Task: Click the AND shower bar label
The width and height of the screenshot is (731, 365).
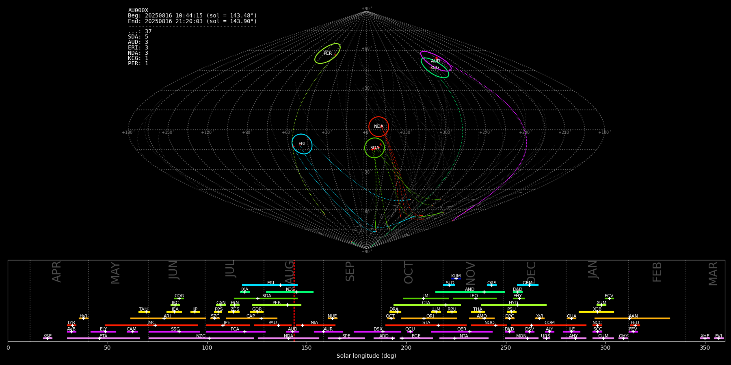Action: [470, 290]
